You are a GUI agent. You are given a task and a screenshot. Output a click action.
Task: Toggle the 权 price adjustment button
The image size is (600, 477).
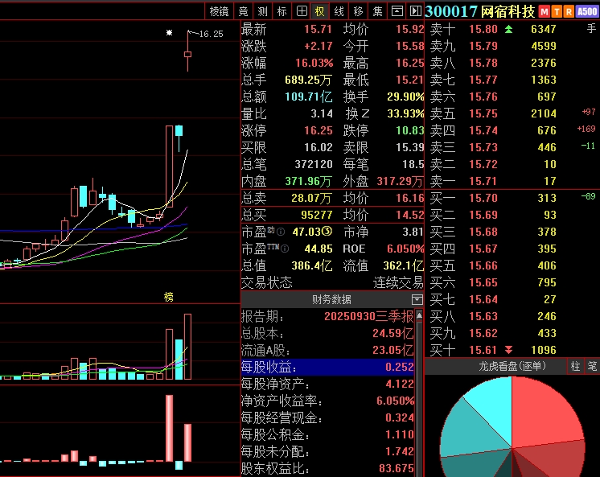pyautogui.click(x=320, y=11)
